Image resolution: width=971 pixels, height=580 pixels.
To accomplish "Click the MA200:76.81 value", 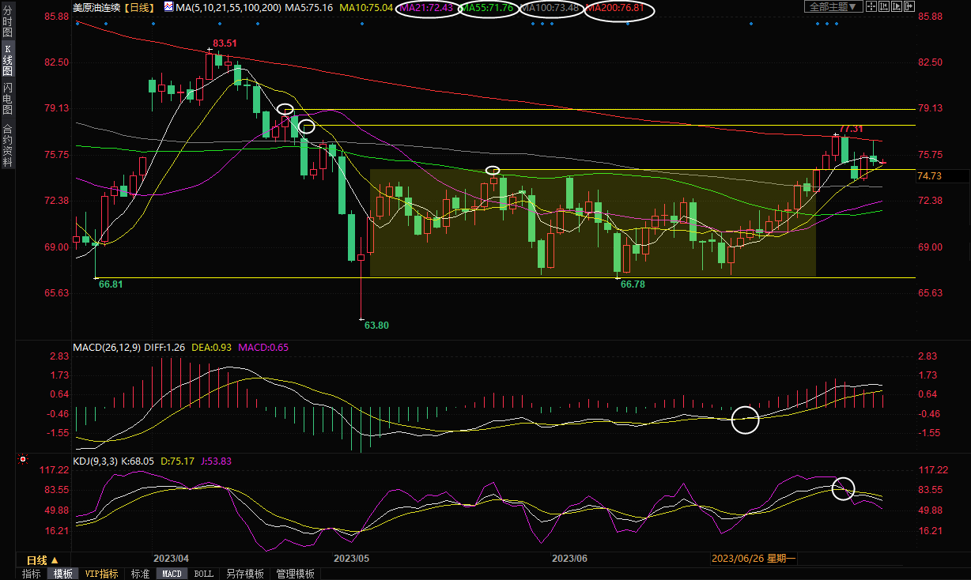I will (x=615, y=7).
